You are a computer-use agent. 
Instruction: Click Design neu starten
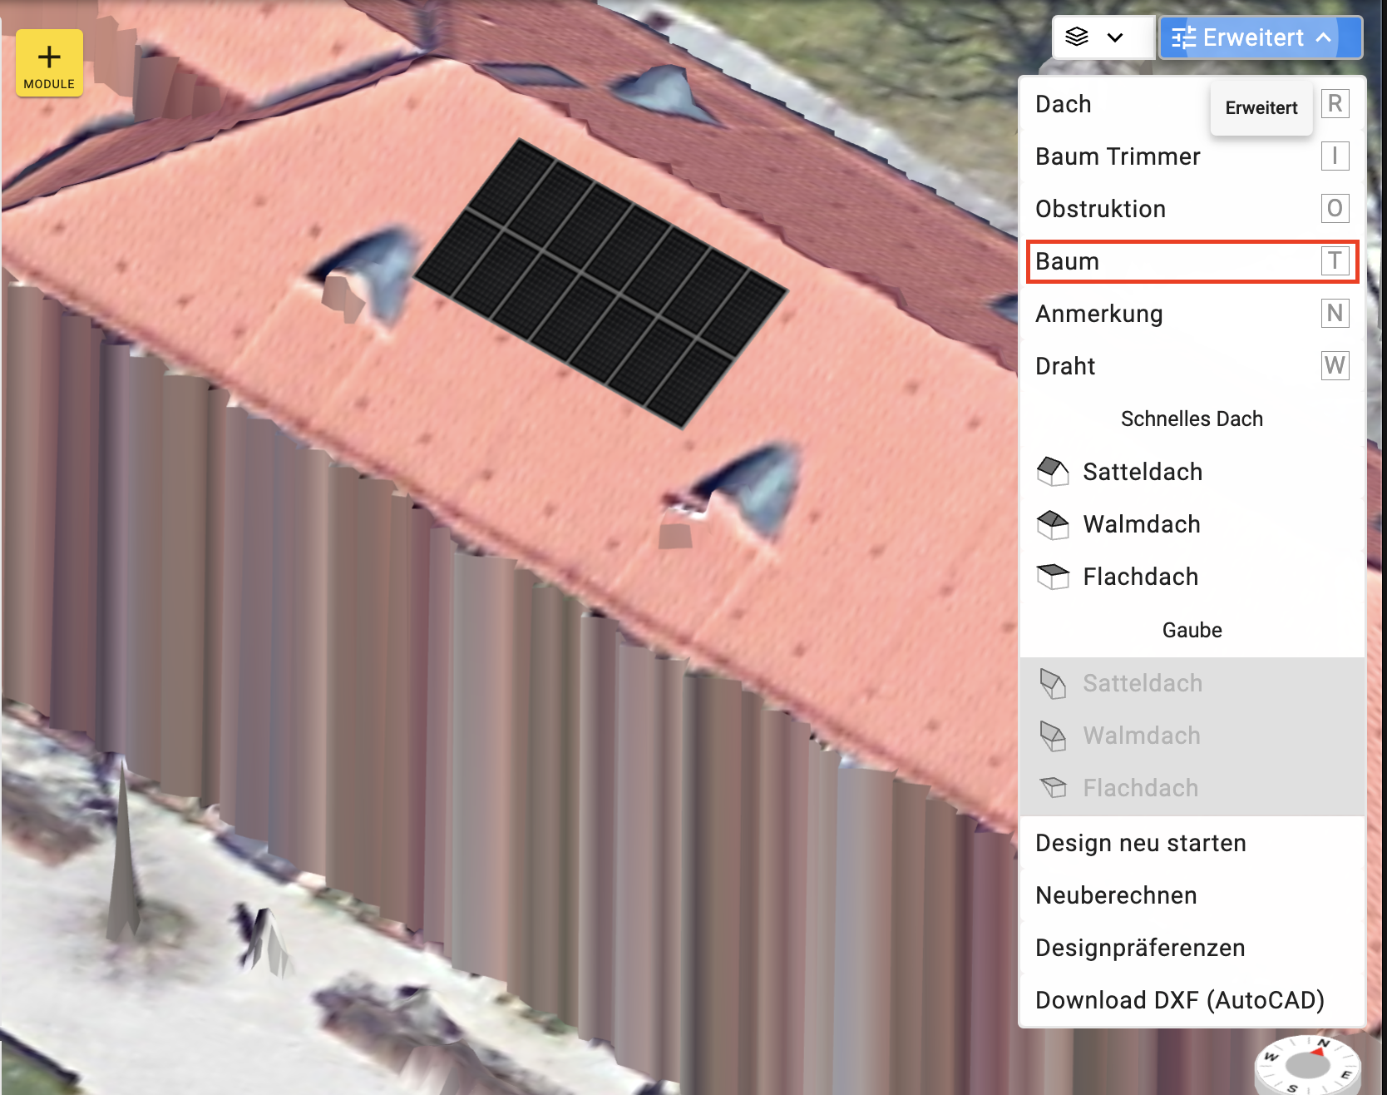(1192, 843)
